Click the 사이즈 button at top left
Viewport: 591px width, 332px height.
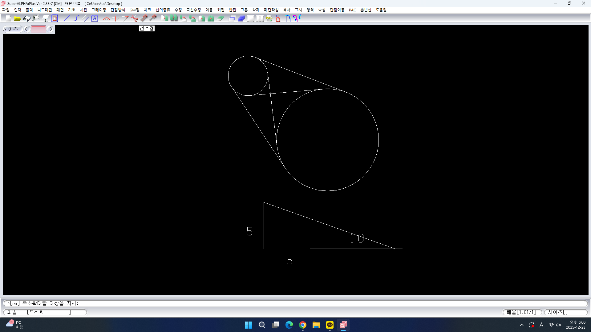coord(11,29)
